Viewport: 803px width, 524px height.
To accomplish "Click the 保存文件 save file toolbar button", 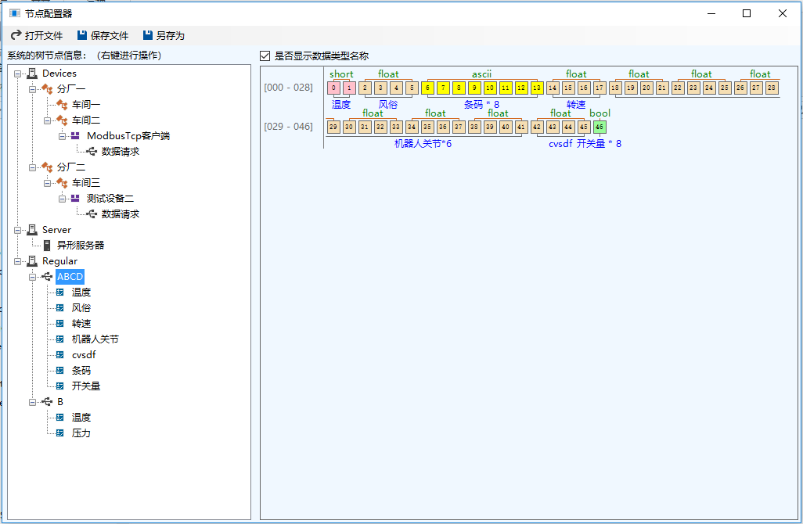I will coord(103,35).
